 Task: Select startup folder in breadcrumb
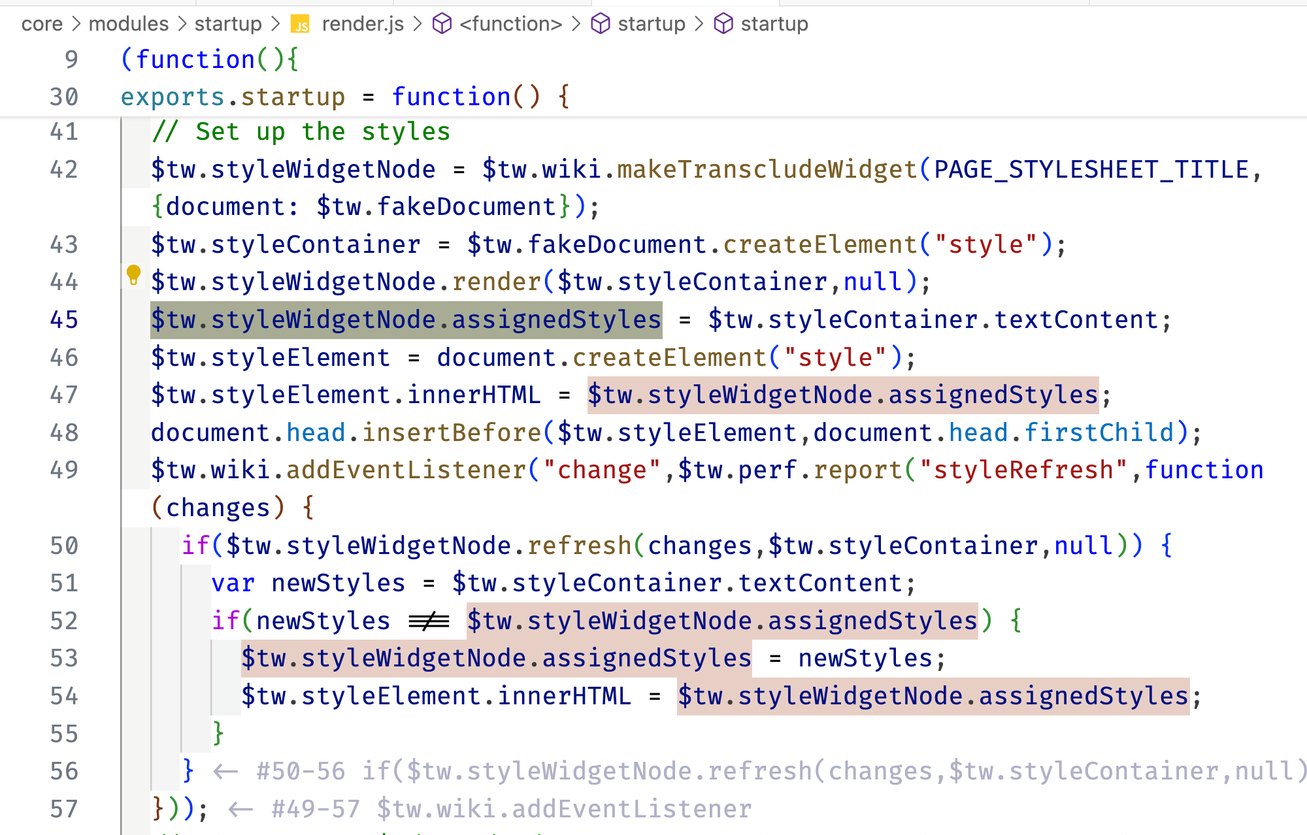point(228,24)
